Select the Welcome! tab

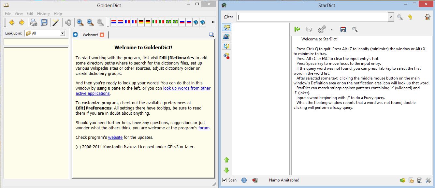90,35
